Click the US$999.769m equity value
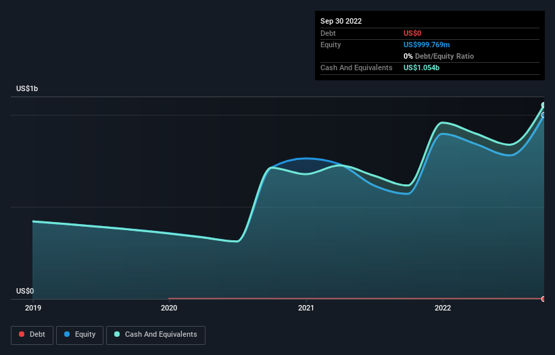This screenshot has height=355, width=555. tap(427, 45)
